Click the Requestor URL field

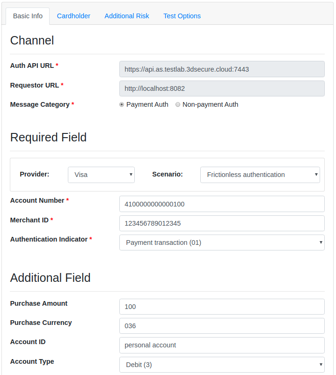click(x=222, y=88)
